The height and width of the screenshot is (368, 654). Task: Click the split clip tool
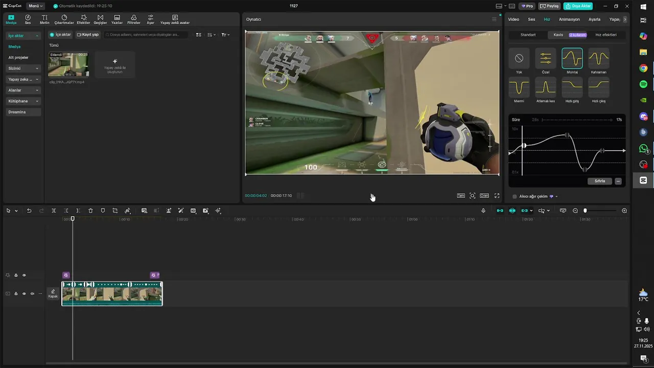(54, 211)
